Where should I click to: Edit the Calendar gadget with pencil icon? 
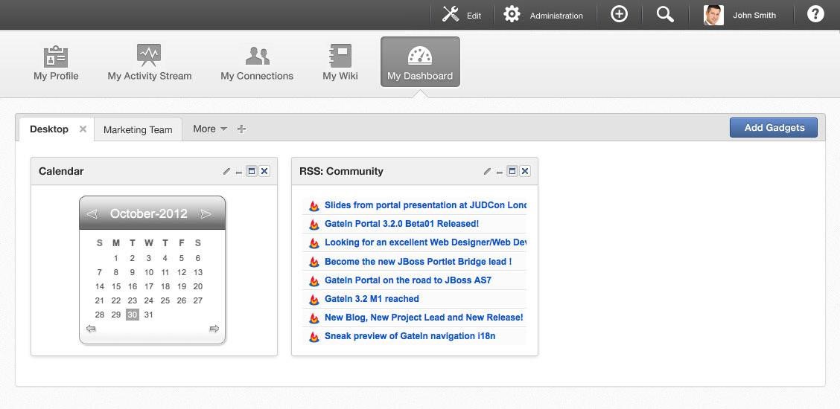click(226, 171)
